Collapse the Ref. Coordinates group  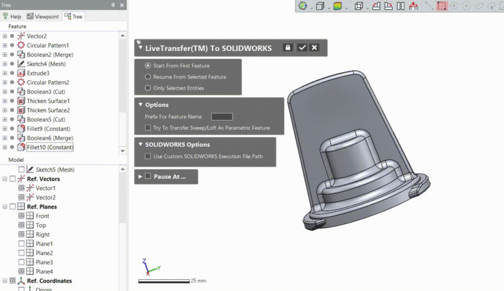5,281
